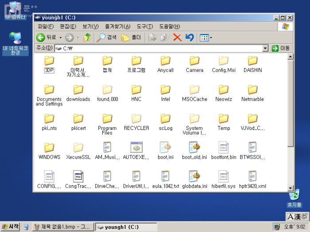Toggle the 폴더 folders pane button
310x232 pixels.
tap(131, 37)
